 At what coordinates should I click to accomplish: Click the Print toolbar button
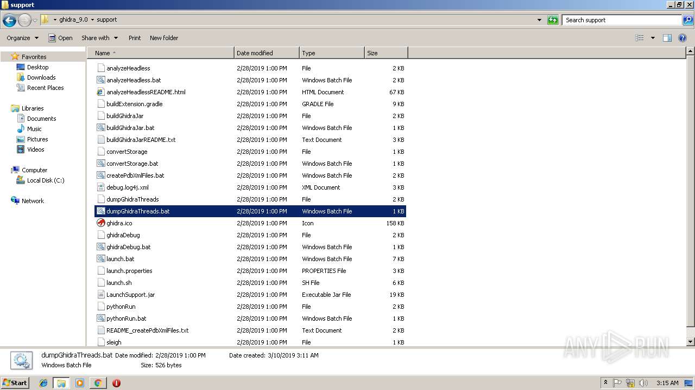click(x=135, y=38)
